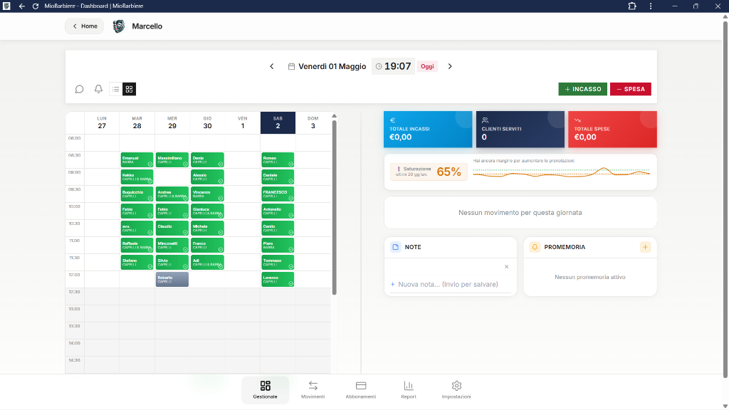The image size is (729, 410).
Task: Click the page vertical scrollbar
Action: pyautogui.click(x=725, y=200)
